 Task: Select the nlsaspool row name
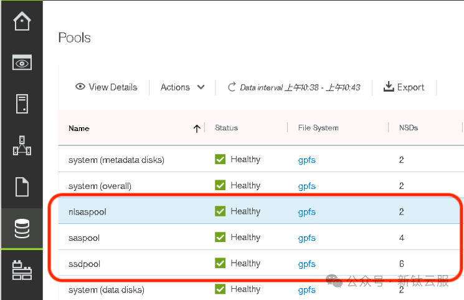pyautogui.click(x=87, y=212)
